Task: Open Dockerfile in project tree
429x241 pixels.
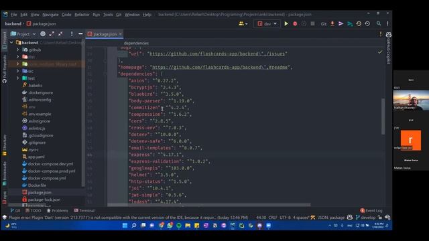Action: (34, 185)
